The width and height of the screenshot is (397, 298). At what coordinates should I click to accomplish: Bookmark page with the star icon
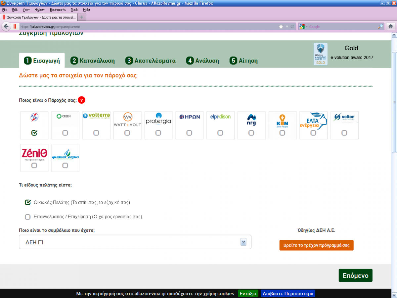(281, 26)
